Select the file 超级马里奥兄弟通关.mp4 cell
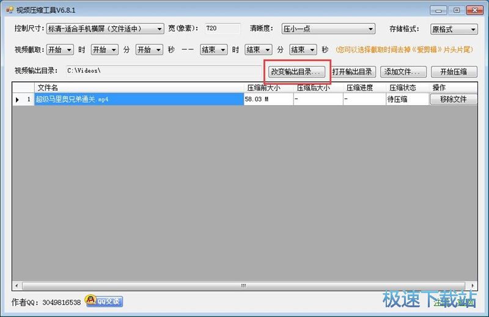 (139, 99)
